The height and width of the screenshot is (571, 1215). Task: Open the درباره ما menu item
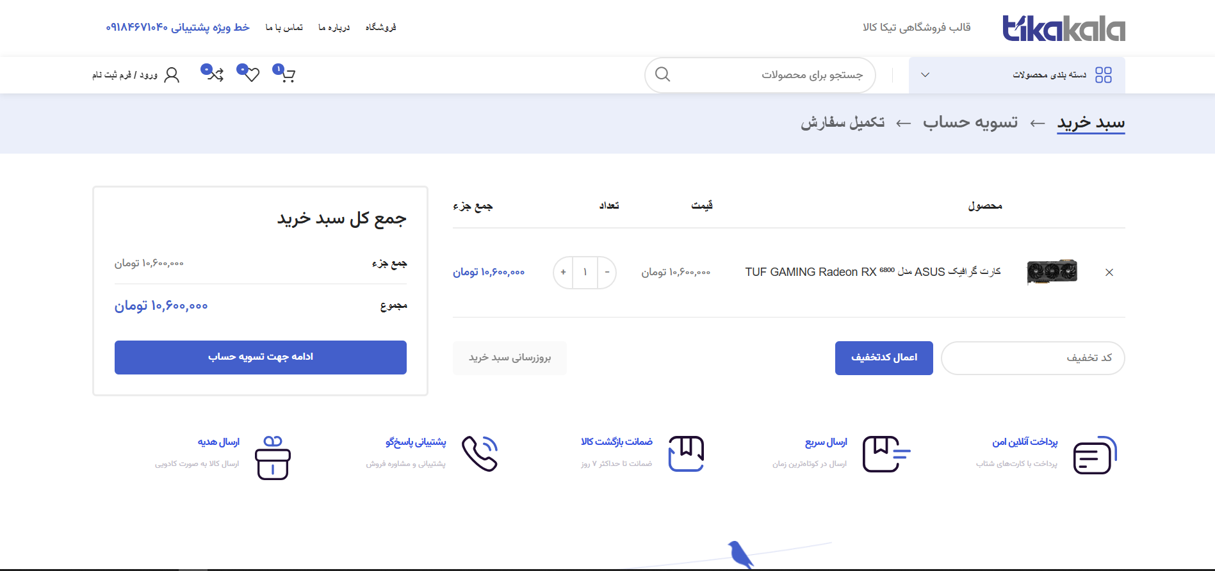334,28
